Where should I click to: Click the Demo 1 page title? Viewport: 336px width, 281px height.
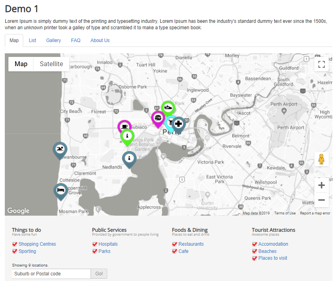22,9
